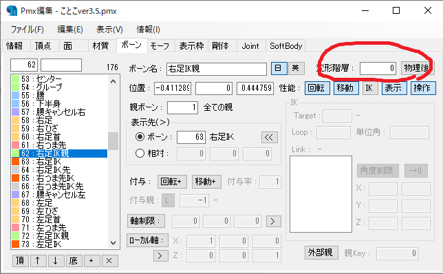Image resolution: width=443 pixels, height=274 pixels.
Task: Click the bone index field showing 62
Action: coord(23,65)
